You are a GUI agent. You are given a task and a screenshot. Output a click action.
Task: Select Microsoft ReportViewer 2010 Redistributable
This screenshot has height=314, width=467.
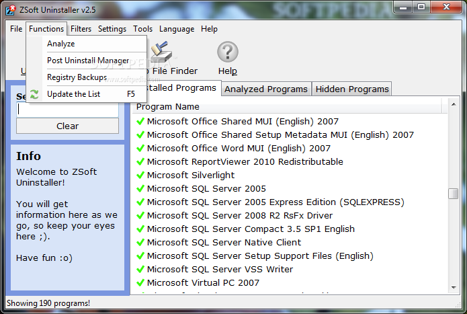click(x=245, y=161)
